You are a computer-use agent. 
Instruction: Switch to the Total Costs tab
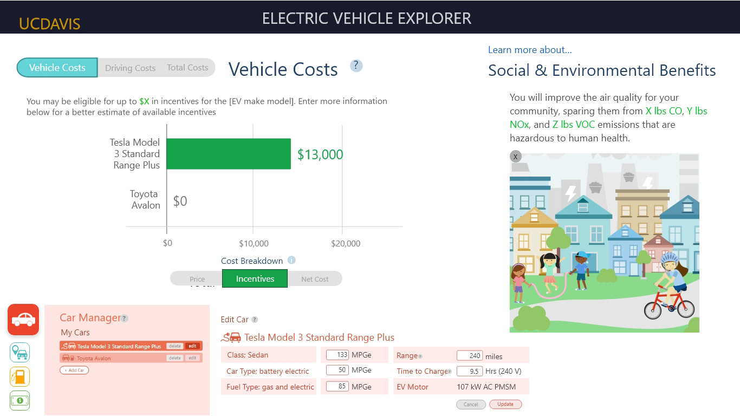click(187, 68)
